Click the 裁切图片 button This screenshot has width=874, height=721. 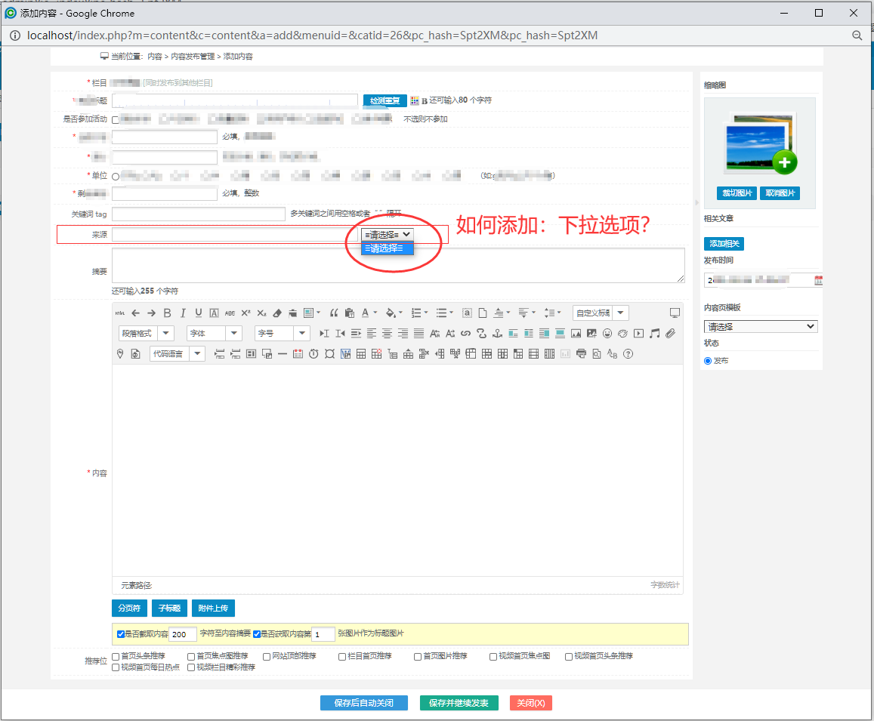coord(737,193)
